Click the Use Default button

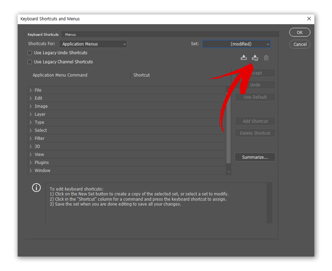coord(255,97)
